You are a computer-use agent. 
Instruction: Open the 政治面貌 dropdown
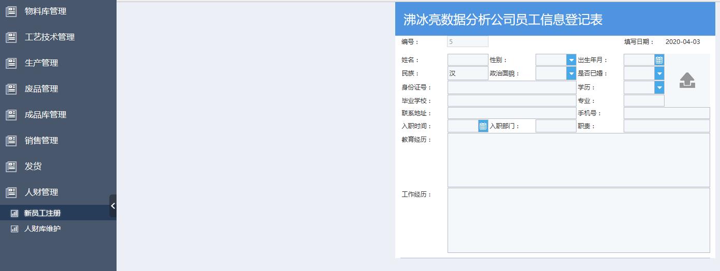pyautogui.click(x=571, y=73)
